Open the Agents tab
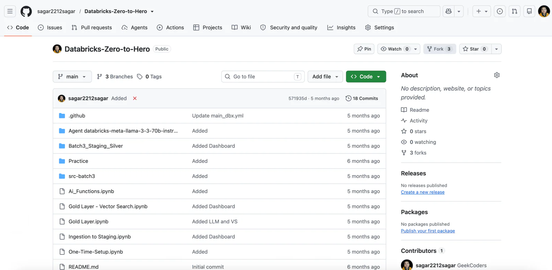Screen dimensions: 552x270 (x=135, y=28)
